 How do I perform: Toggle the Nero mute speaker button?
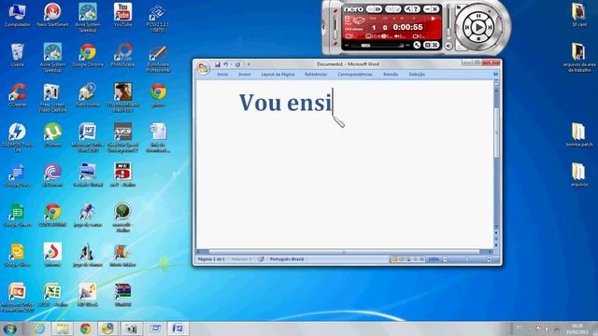click(448, 46)
